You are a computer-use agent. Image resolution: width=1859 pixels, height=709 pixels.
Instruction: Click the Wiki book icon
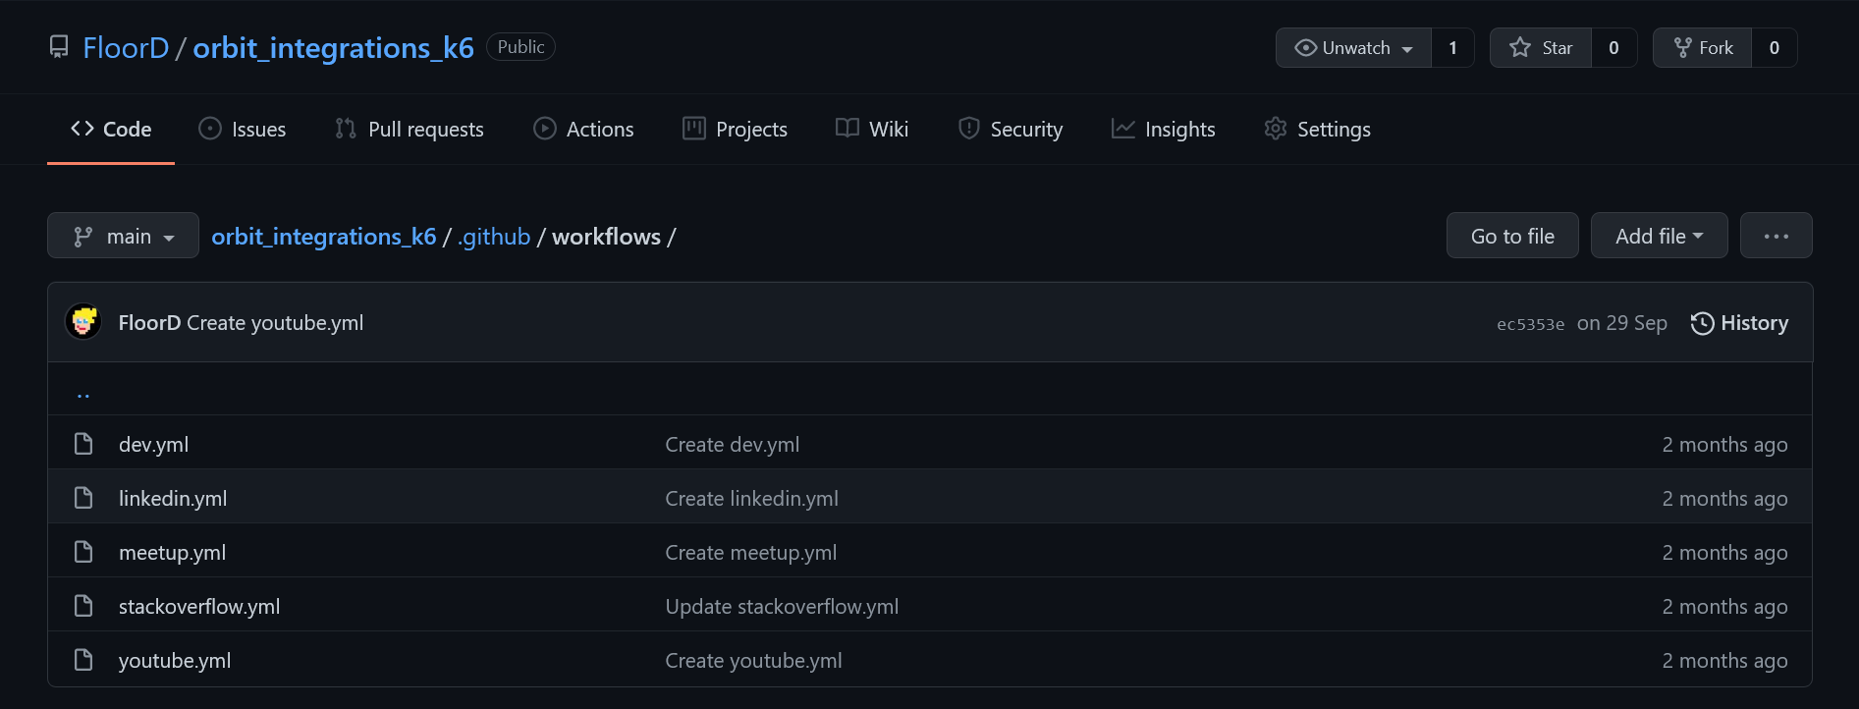point(847,129)
